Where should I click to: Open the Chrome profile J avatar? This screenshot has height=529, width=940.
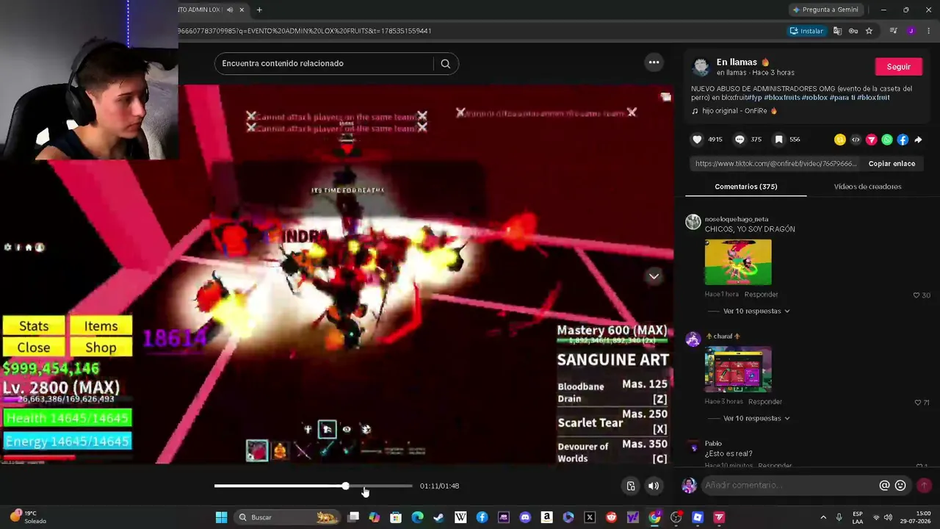[911, 31]
